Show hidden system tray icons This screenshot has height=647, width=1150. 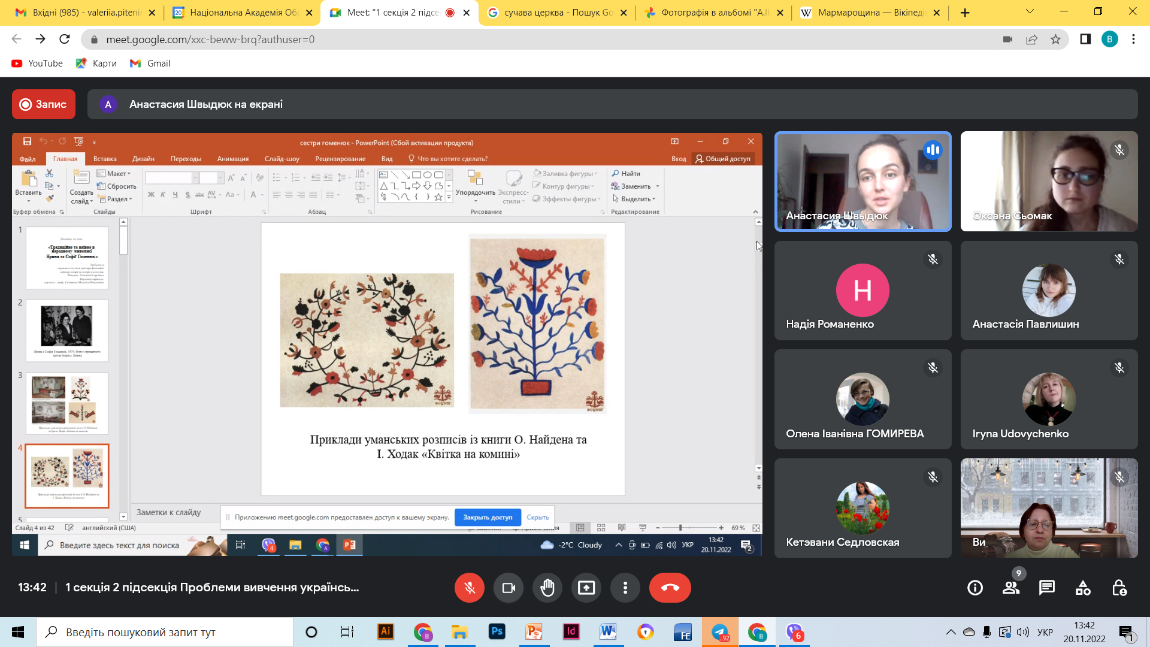(951, 632)
